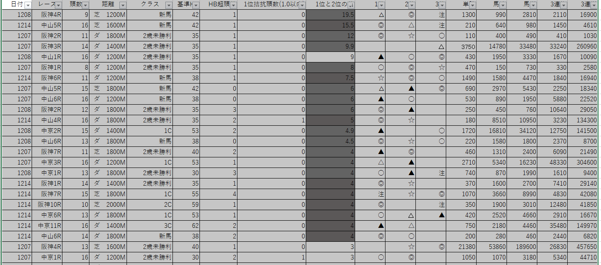Image resolution: width=601 pixels, height=265 pixels.
Task: Select the cell with value 48330
Action: click(x=552, y=162)
